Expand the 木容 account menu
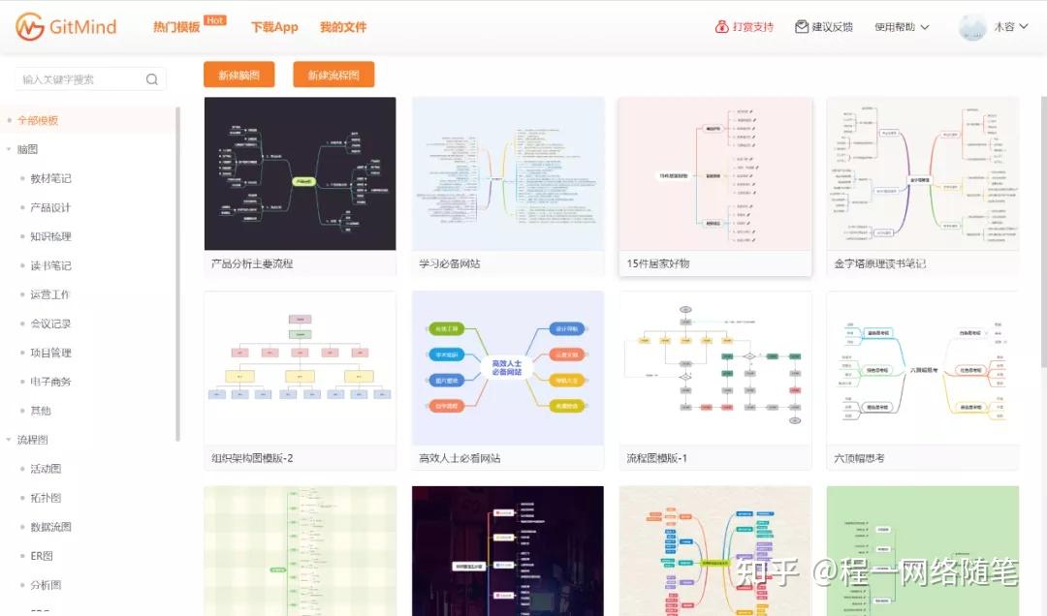Viewport: 1047px width, 616px height. tap(1008, 27)
